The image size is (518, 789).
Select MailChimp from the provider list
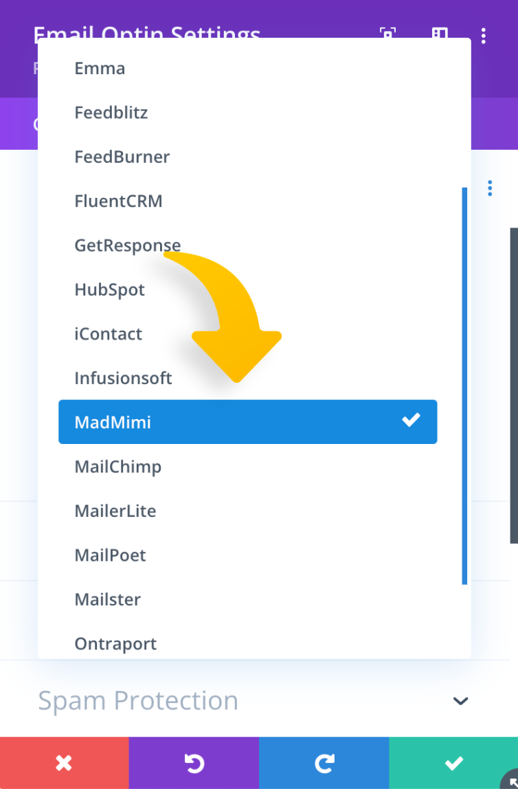point(118,467)
